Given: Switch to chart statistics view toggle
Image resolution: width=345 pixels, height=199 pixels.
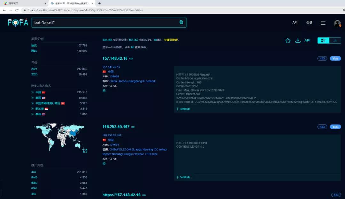Looking at the screenshot, I should 335,41.
